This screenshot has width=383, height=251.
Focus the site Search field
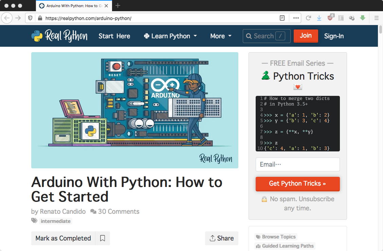point(267,36)
